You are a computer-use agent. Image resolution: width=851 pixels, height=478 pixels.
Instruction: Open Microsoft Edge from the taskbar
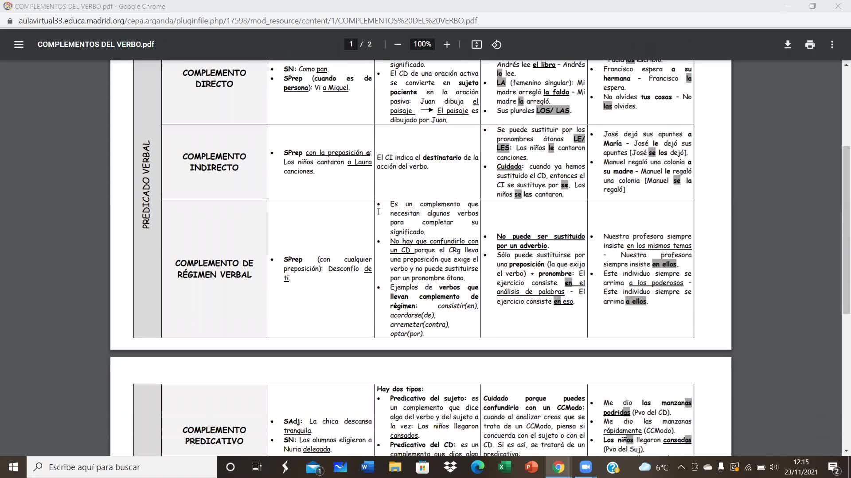click(x=477, y=467)
